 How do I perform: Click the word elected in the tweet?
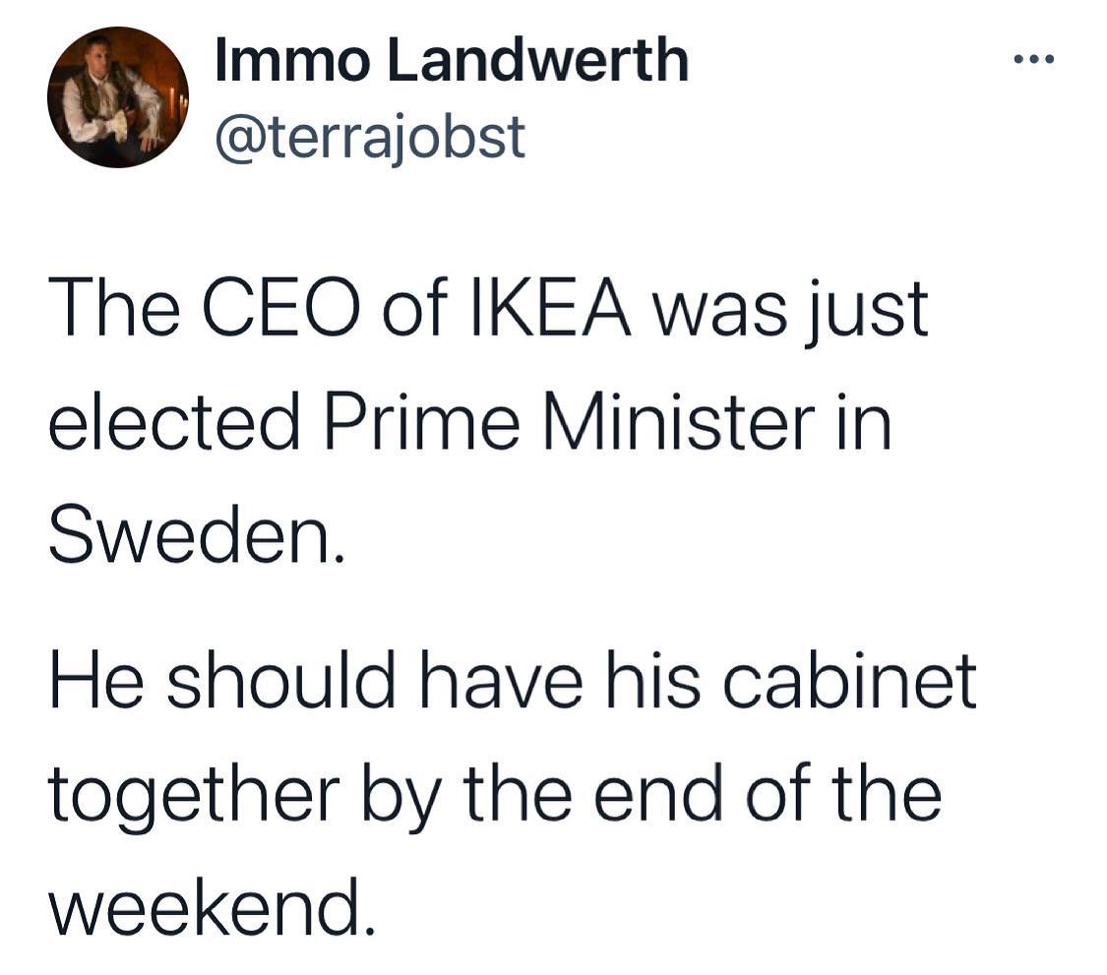(173, 424)
